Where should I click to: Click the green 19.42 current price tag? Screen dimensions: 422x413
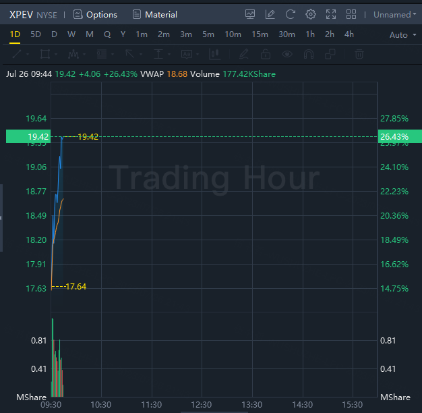[28, 136]
